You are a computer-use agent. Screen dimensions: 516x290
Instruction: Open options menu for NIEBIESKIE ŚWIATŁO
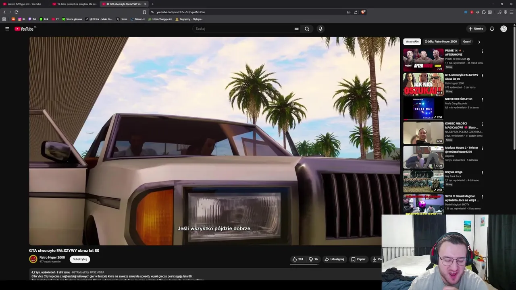[482, 99]
